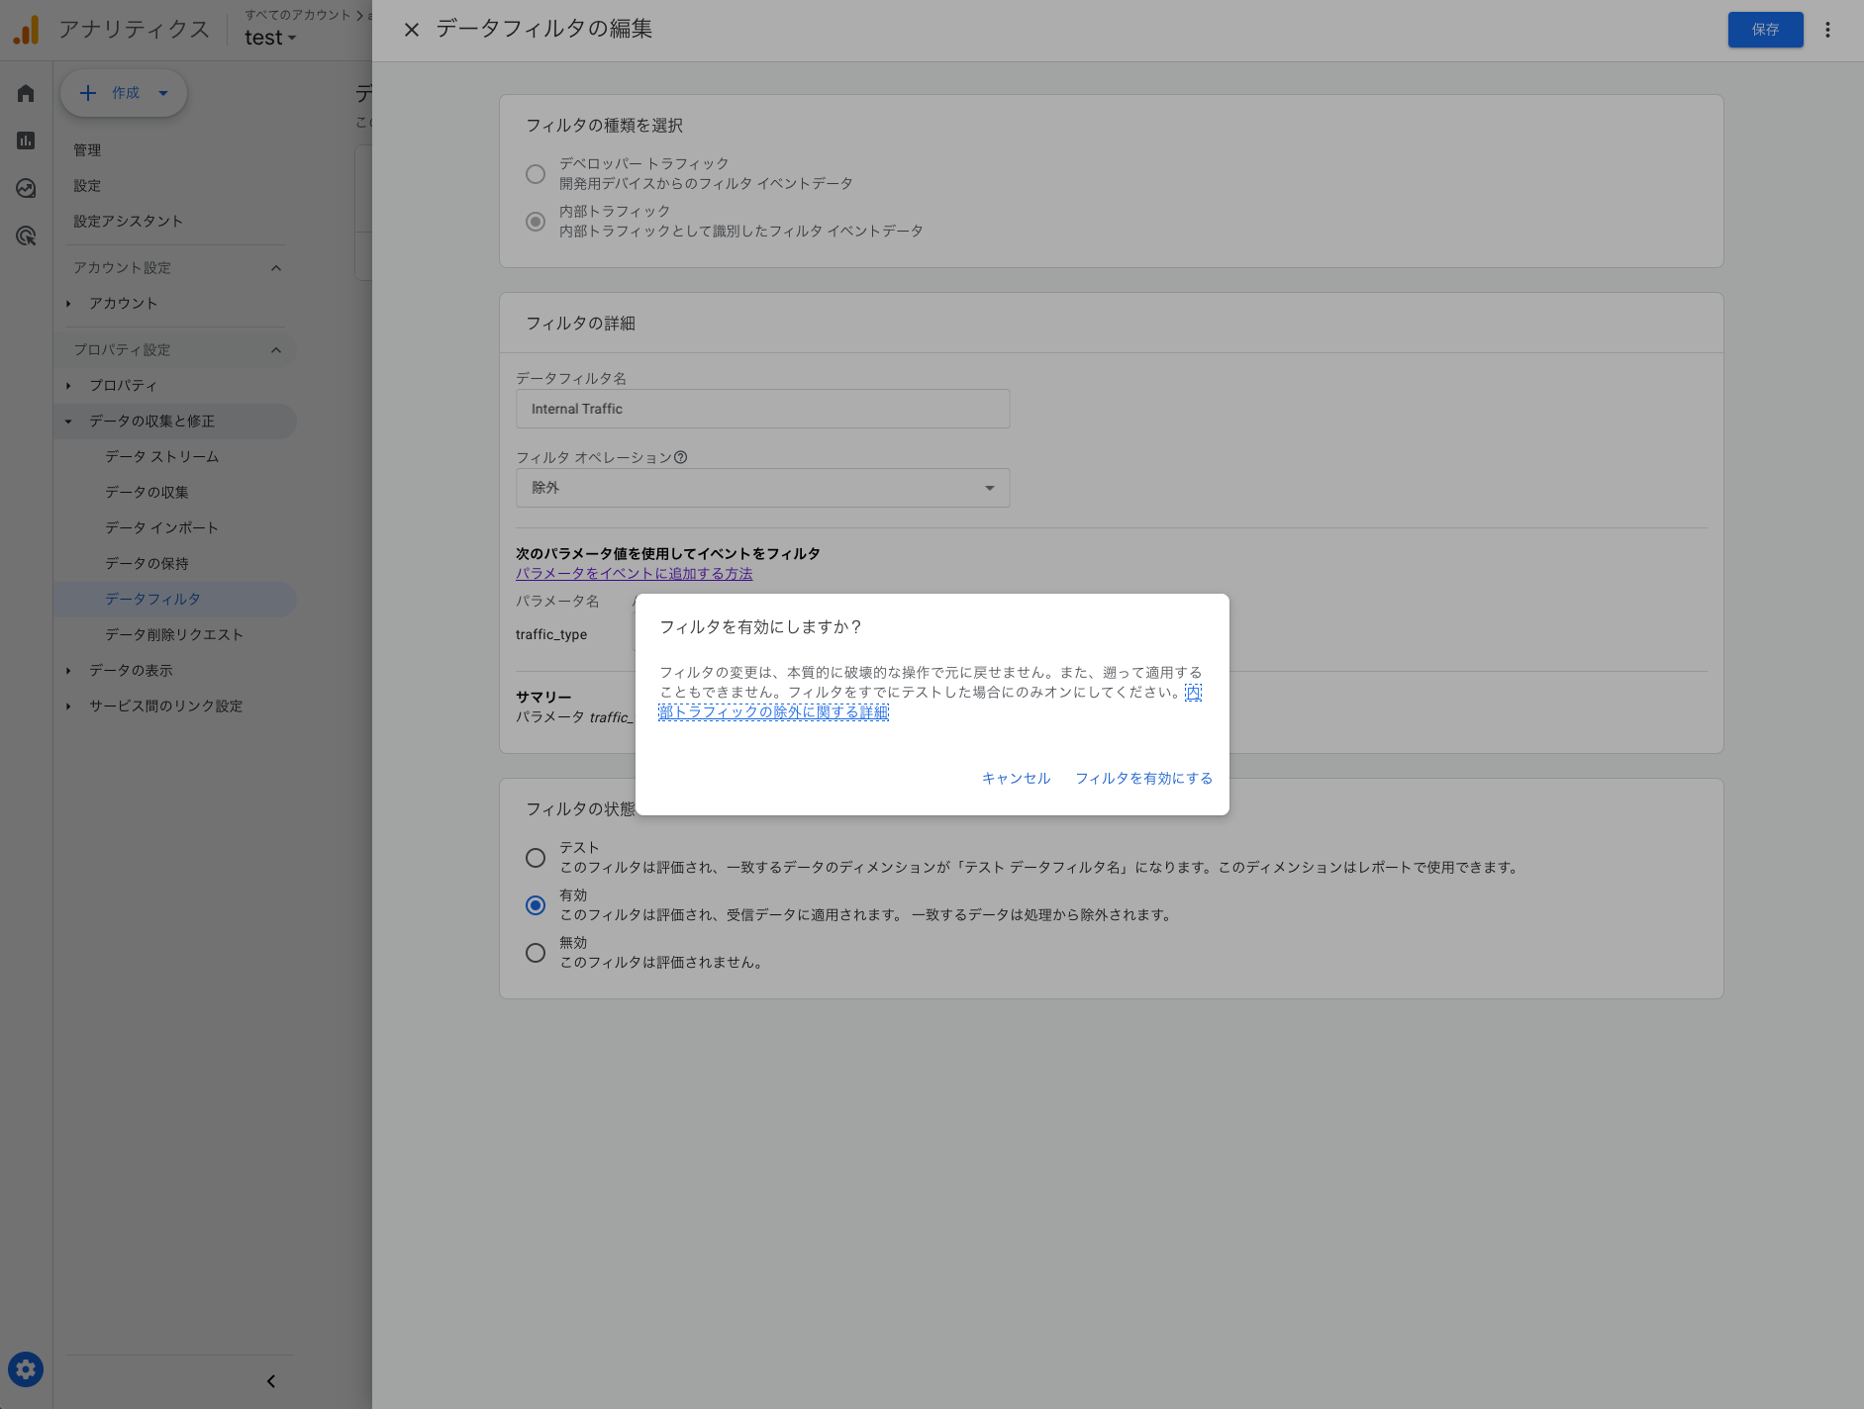
Task: Choose the テスト filter state option
Action: pyautogui.click(x=536, y=858)
